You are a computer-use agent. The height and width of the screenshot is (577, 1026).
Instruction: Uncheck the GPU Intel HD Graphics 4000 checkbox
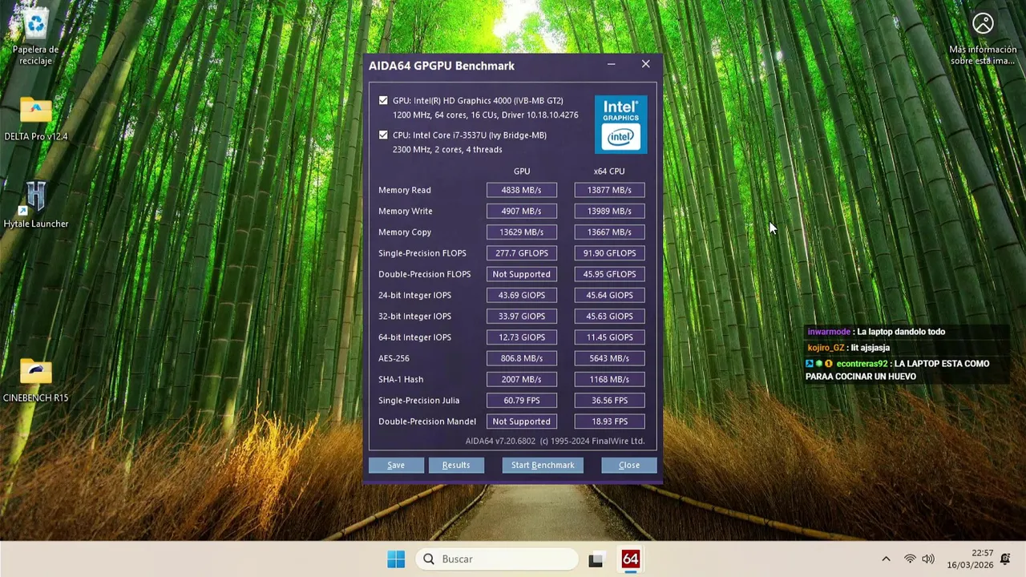point(383,100)
